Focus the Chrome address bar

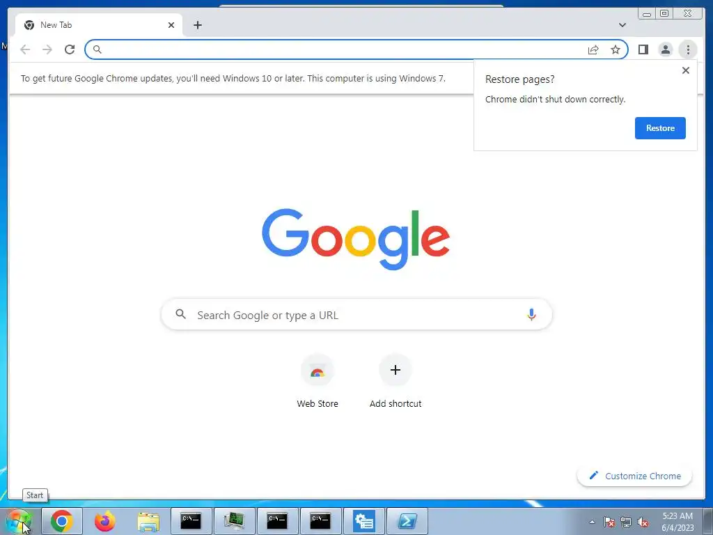(x=356, y=49)
